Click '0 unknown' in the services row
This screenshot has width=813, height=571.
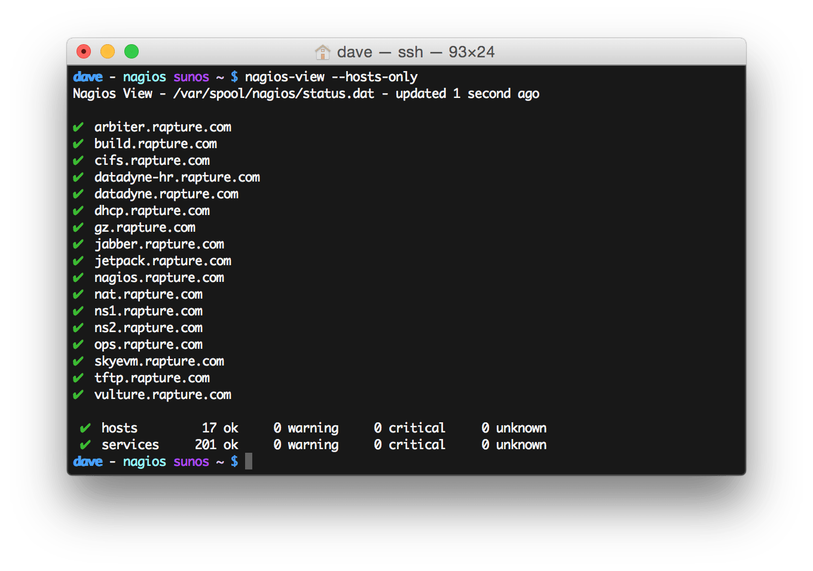(514, 445)
